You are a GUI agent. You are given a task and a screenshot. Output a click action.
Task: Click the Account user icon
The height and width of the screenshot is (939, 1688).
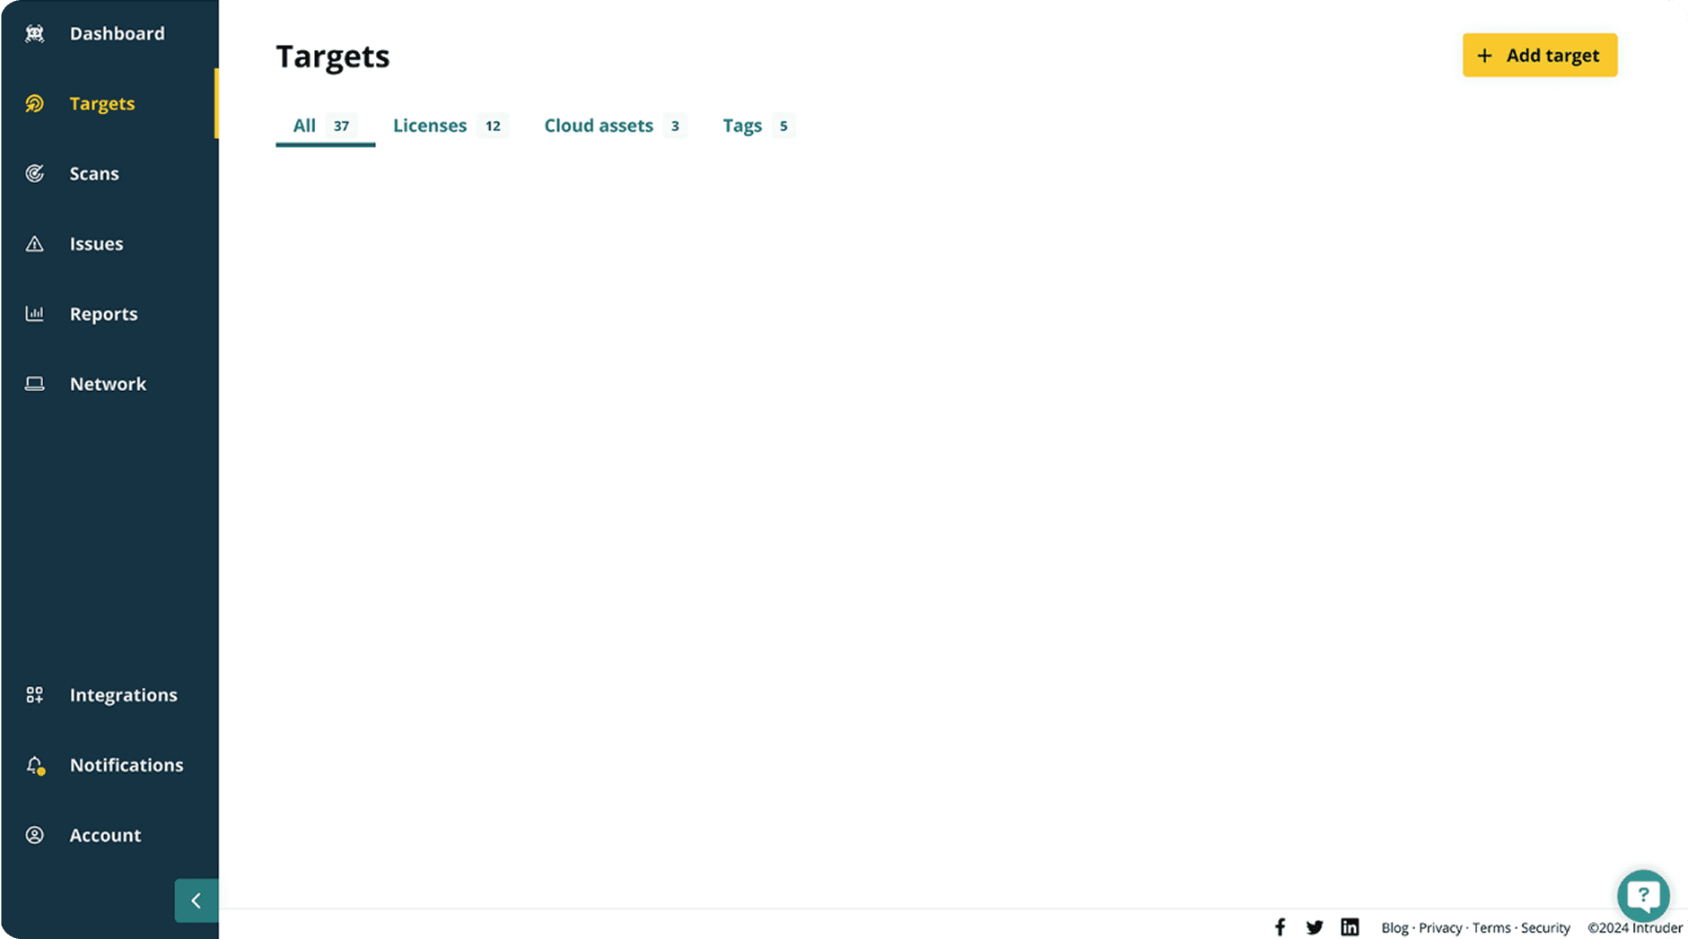pyautogui.click(x=34, y=835)
